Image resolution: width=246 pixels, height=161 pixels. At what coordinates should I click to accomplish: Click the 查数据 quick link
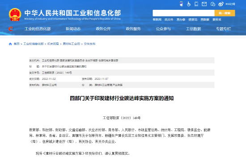click(x=205, y=20)
